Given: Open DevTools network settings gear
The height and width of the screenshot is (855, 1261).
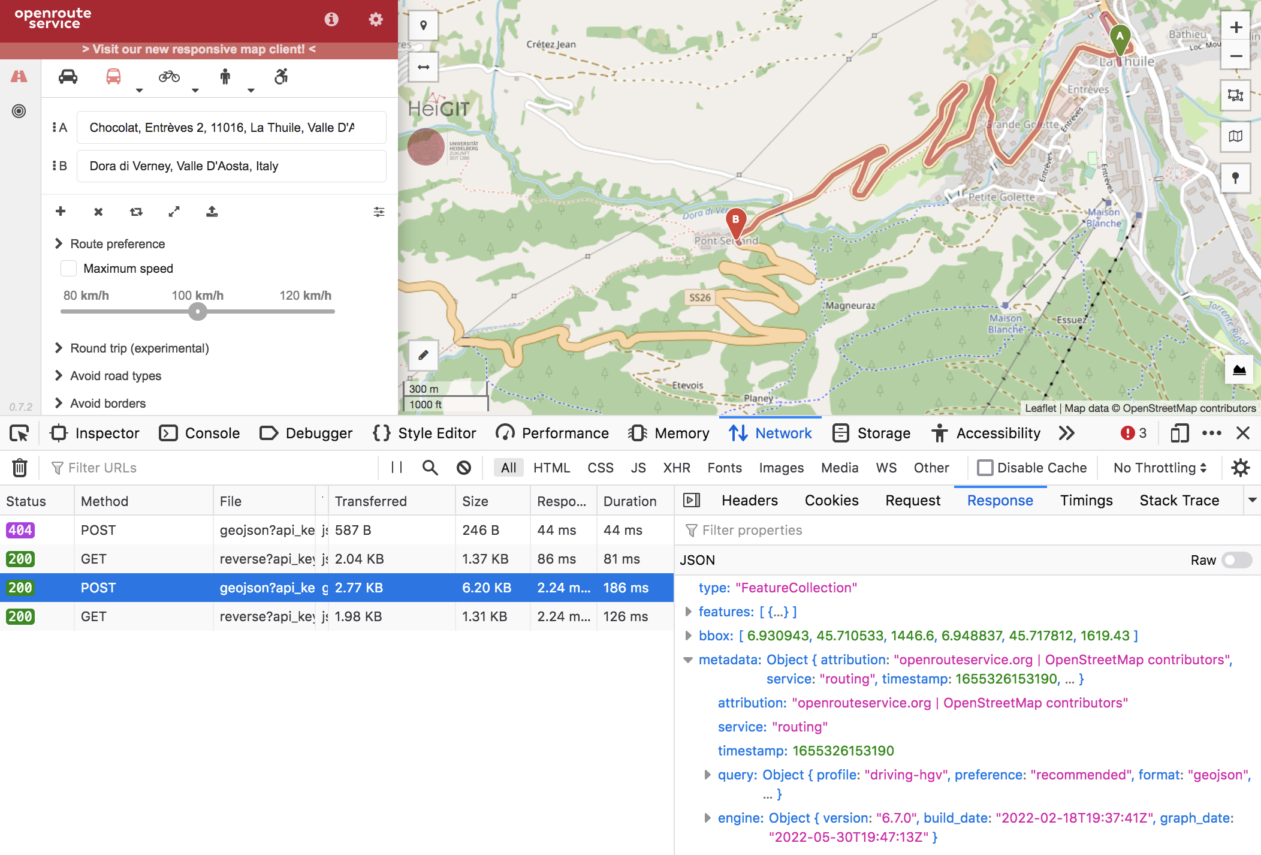Looking at the screenshot, I should click(1240, 468).
